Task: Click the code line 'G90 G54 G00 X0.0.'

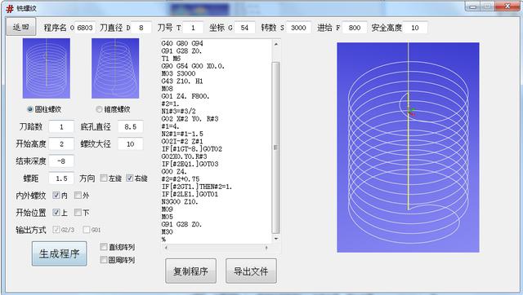Action: pyautogui.click(x=193, y=66)
